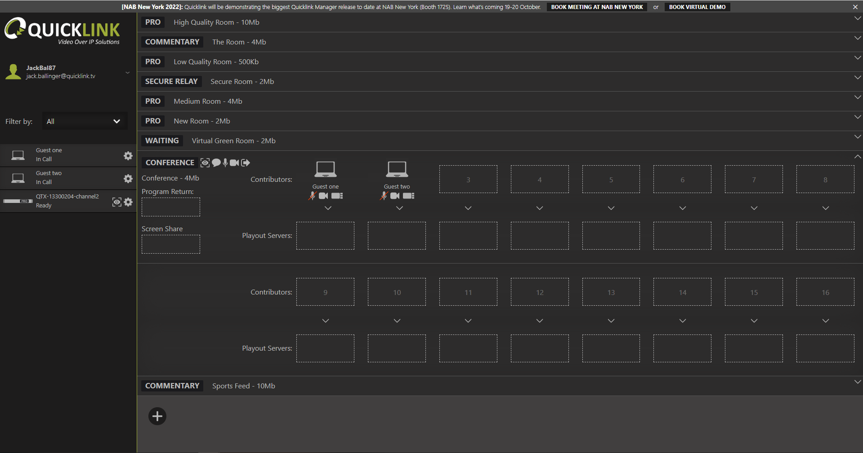
Task: Click empty contributor slot 14
Action: [x=682, y=292]
